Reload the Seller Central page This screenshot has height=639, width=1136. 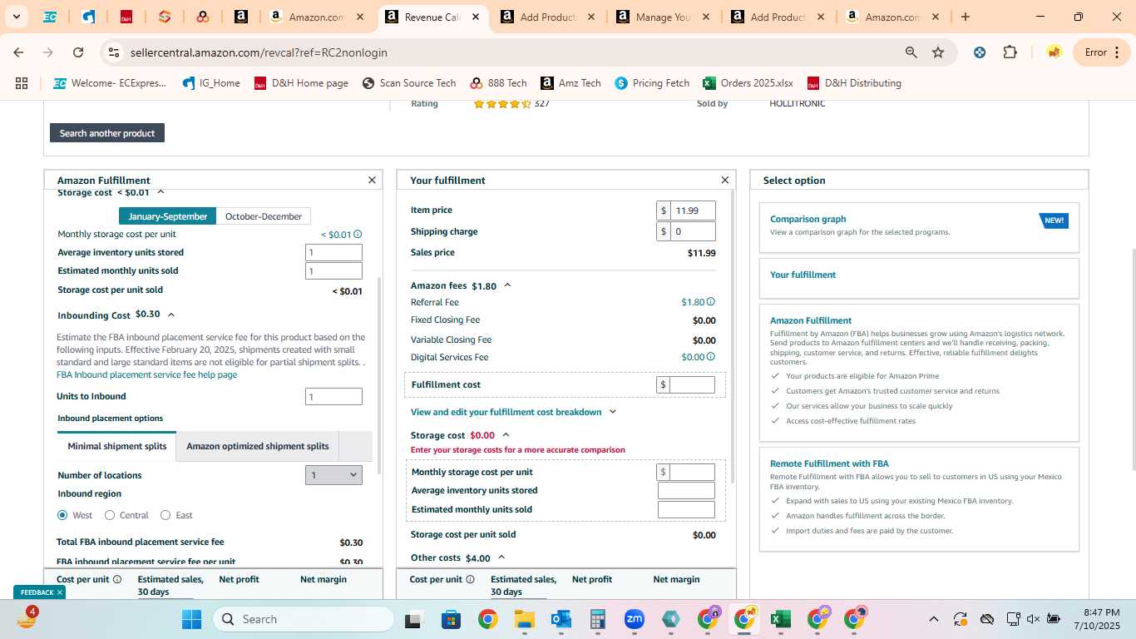point(78,52)
